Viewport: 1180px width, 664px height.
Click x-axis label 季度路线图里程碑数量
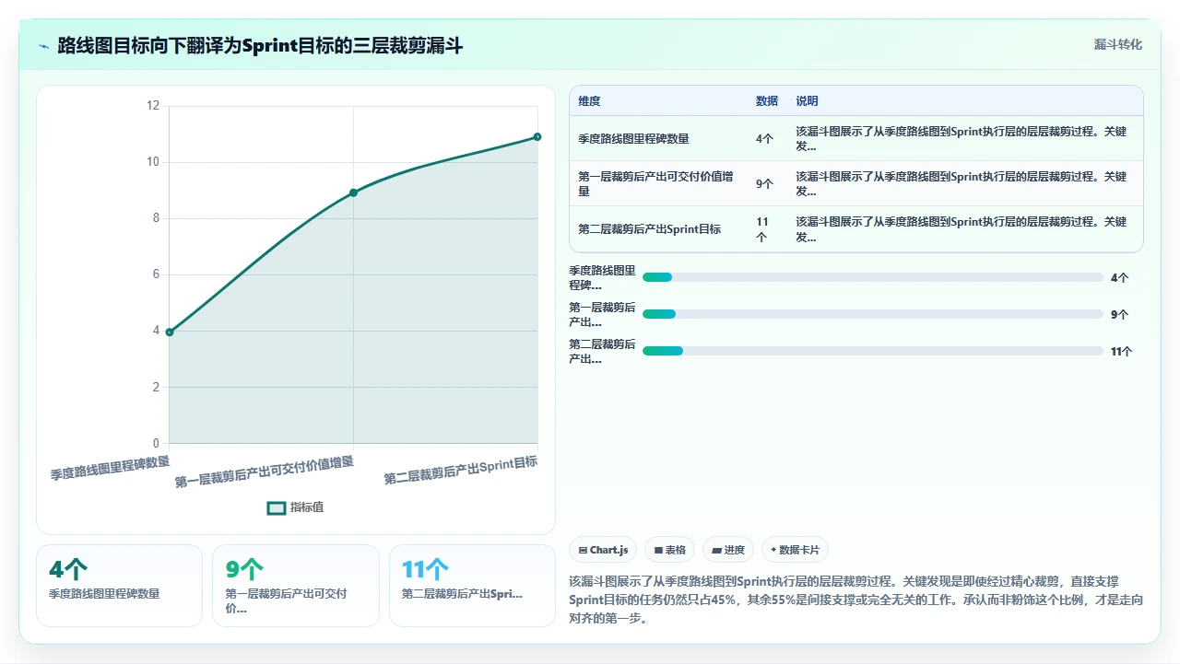pyautogui.click(x=110, y=468)
